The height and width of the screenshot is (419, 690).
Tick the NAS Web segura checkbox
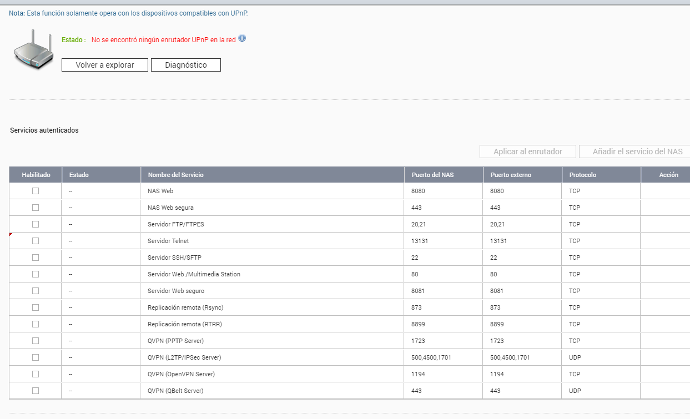(36, 208)
